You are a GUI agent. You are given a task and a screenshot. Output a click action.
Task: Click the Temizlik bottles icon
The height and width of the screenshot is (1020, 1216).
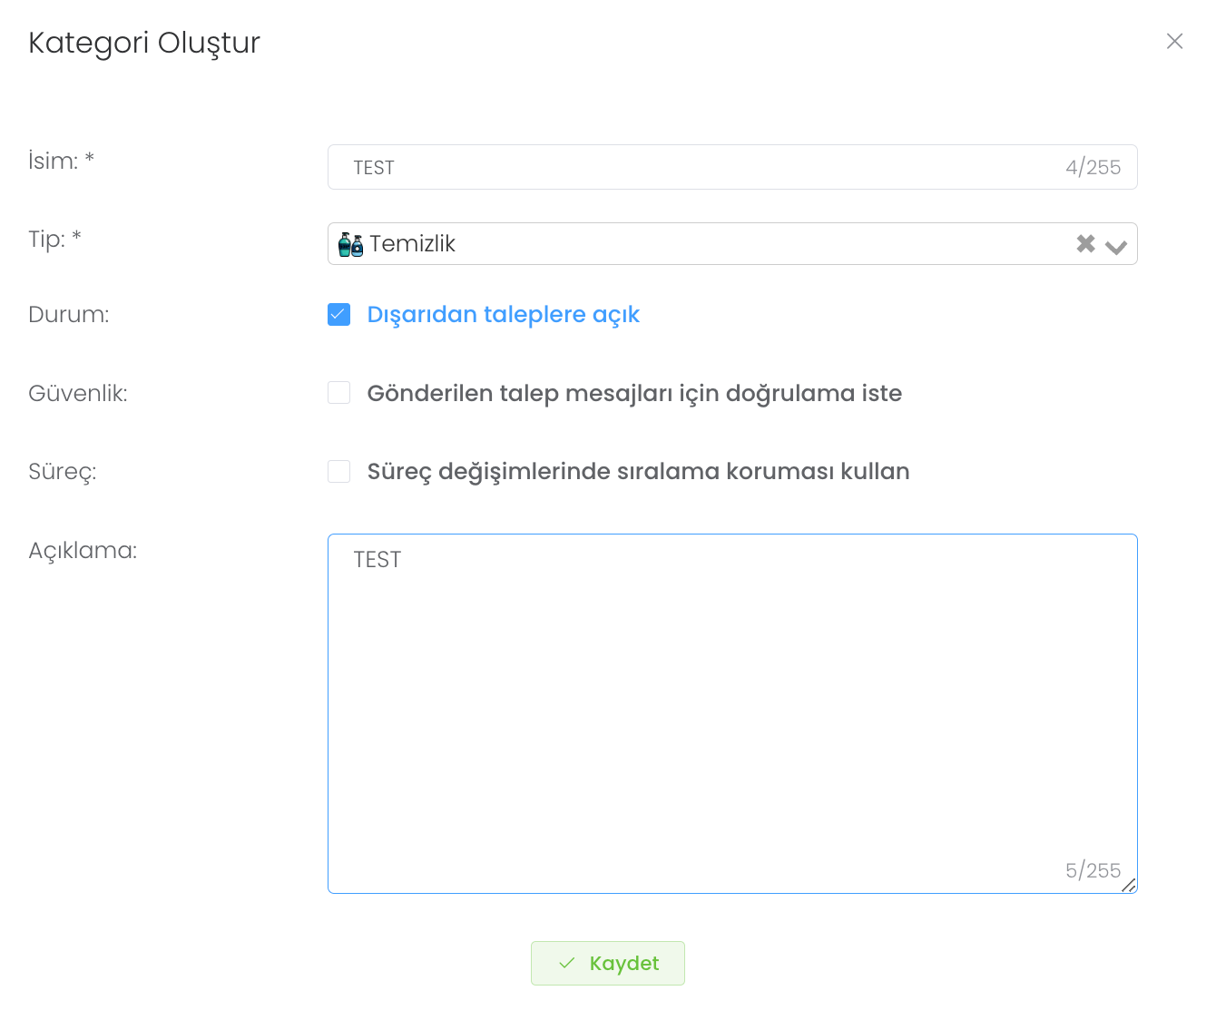tap(350, 244)
